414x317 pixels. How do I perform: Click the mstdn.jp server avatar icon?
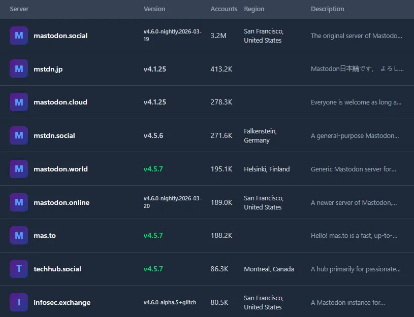19,69
